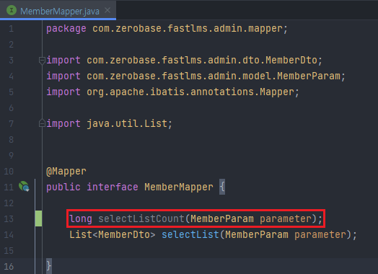378x274 pixels.
Task: Click the parameter name on line 14
Action: coord(320,234)
